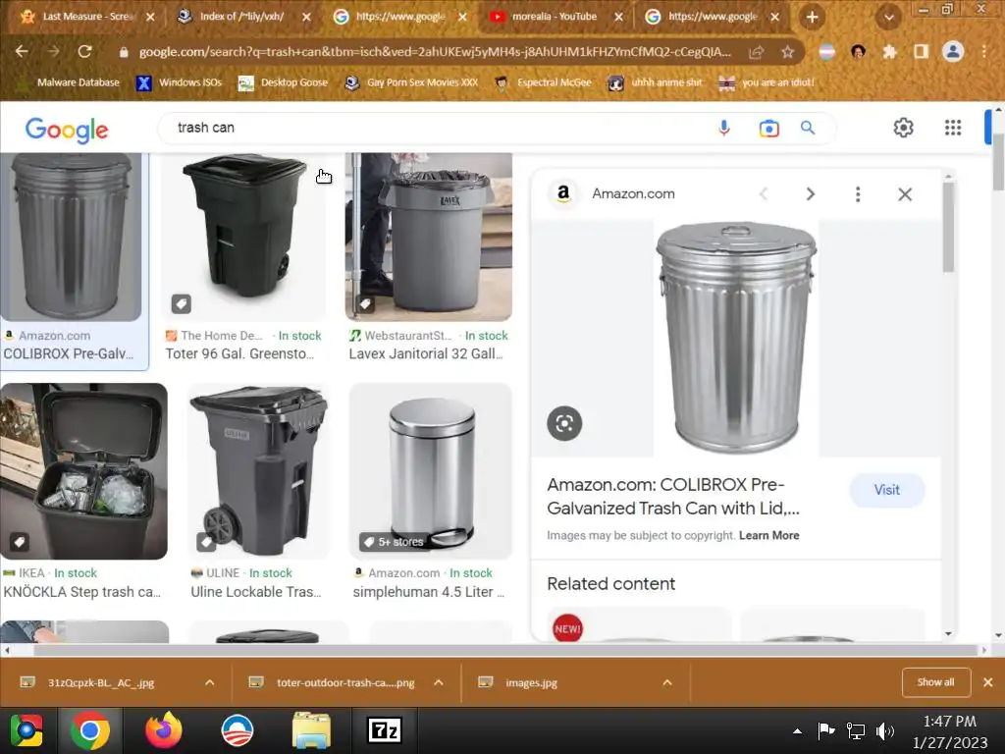This screenshot has height=754, width=1005.
Task: Click the address bar URL
Action: tap(435, 52)
